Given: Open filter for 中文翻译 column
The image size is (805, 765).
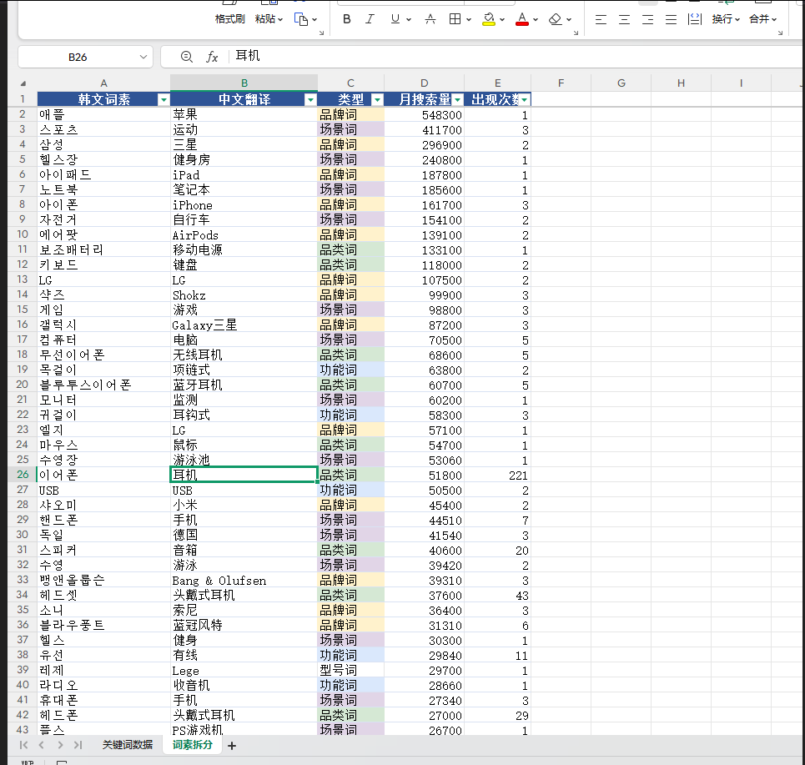Looking at the screenshot, I should [x=310, y=99].
